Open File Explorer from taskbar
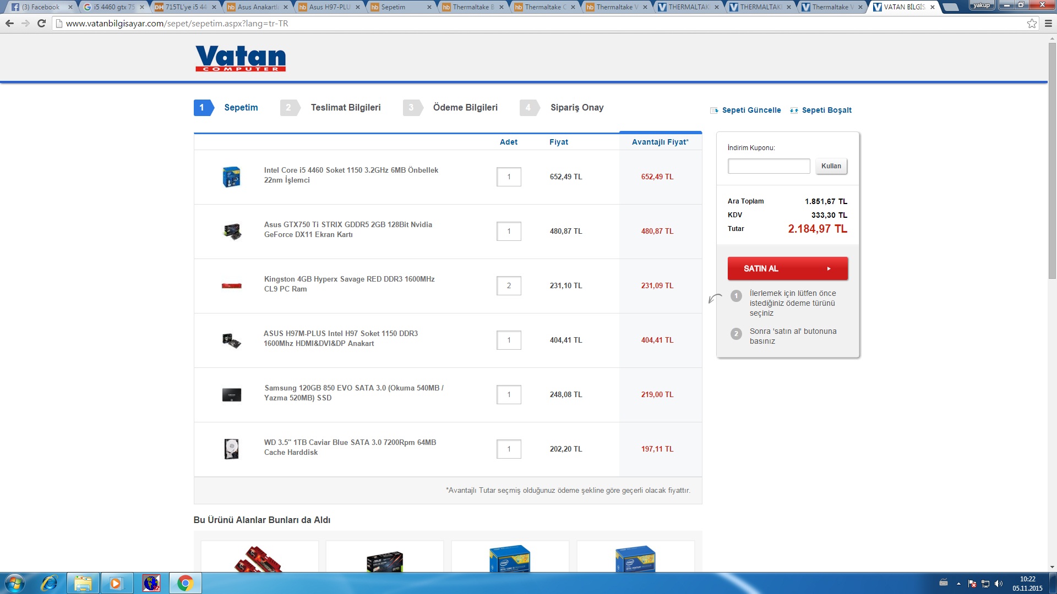Screen dimensions: 1057x594 click(x=83, y=583)
